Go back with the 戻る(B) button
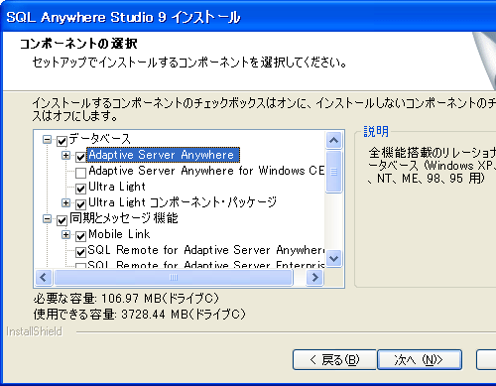 pos(334,359)
